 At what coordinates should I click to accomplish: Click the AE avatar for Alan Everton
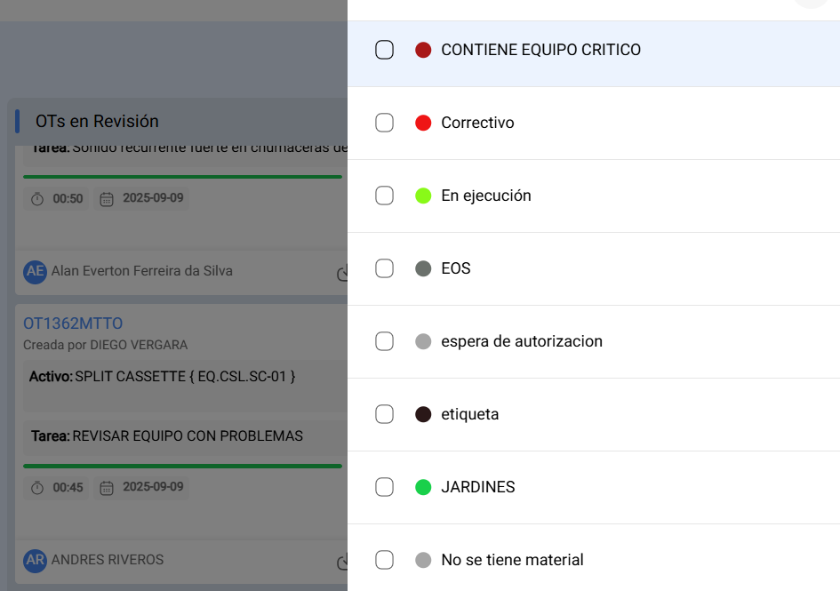(35, 272)
